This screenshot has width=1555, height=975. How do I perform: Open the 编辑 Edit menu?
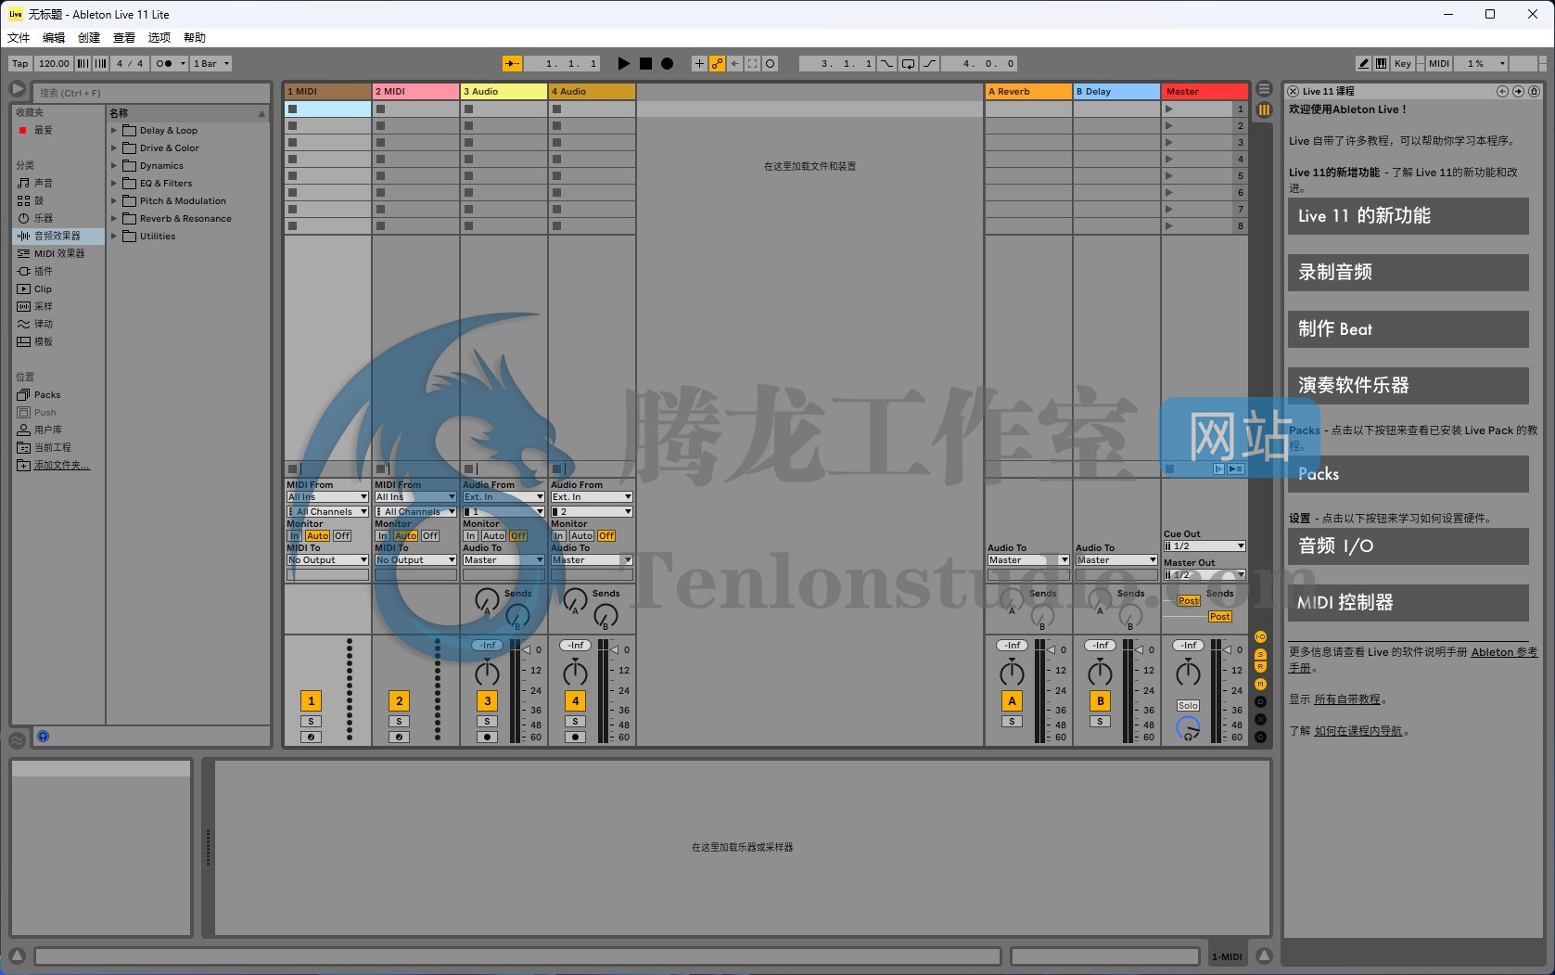pos(54,38)
